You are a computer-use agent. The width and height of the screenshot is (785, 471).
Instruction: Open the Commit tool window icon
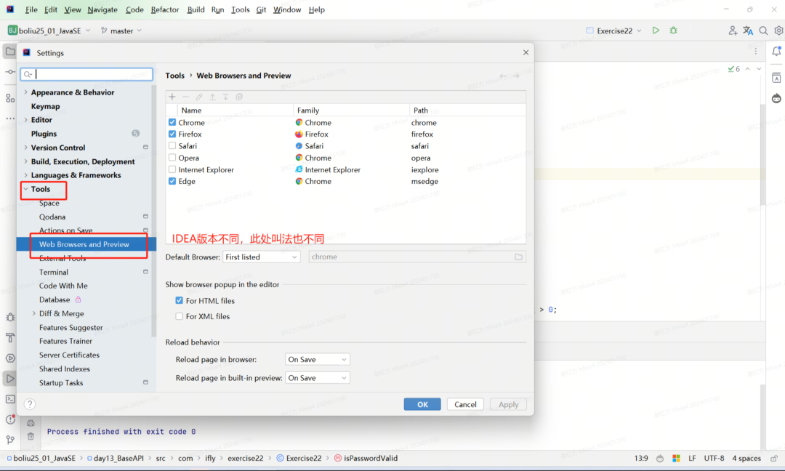pos(10,72)
